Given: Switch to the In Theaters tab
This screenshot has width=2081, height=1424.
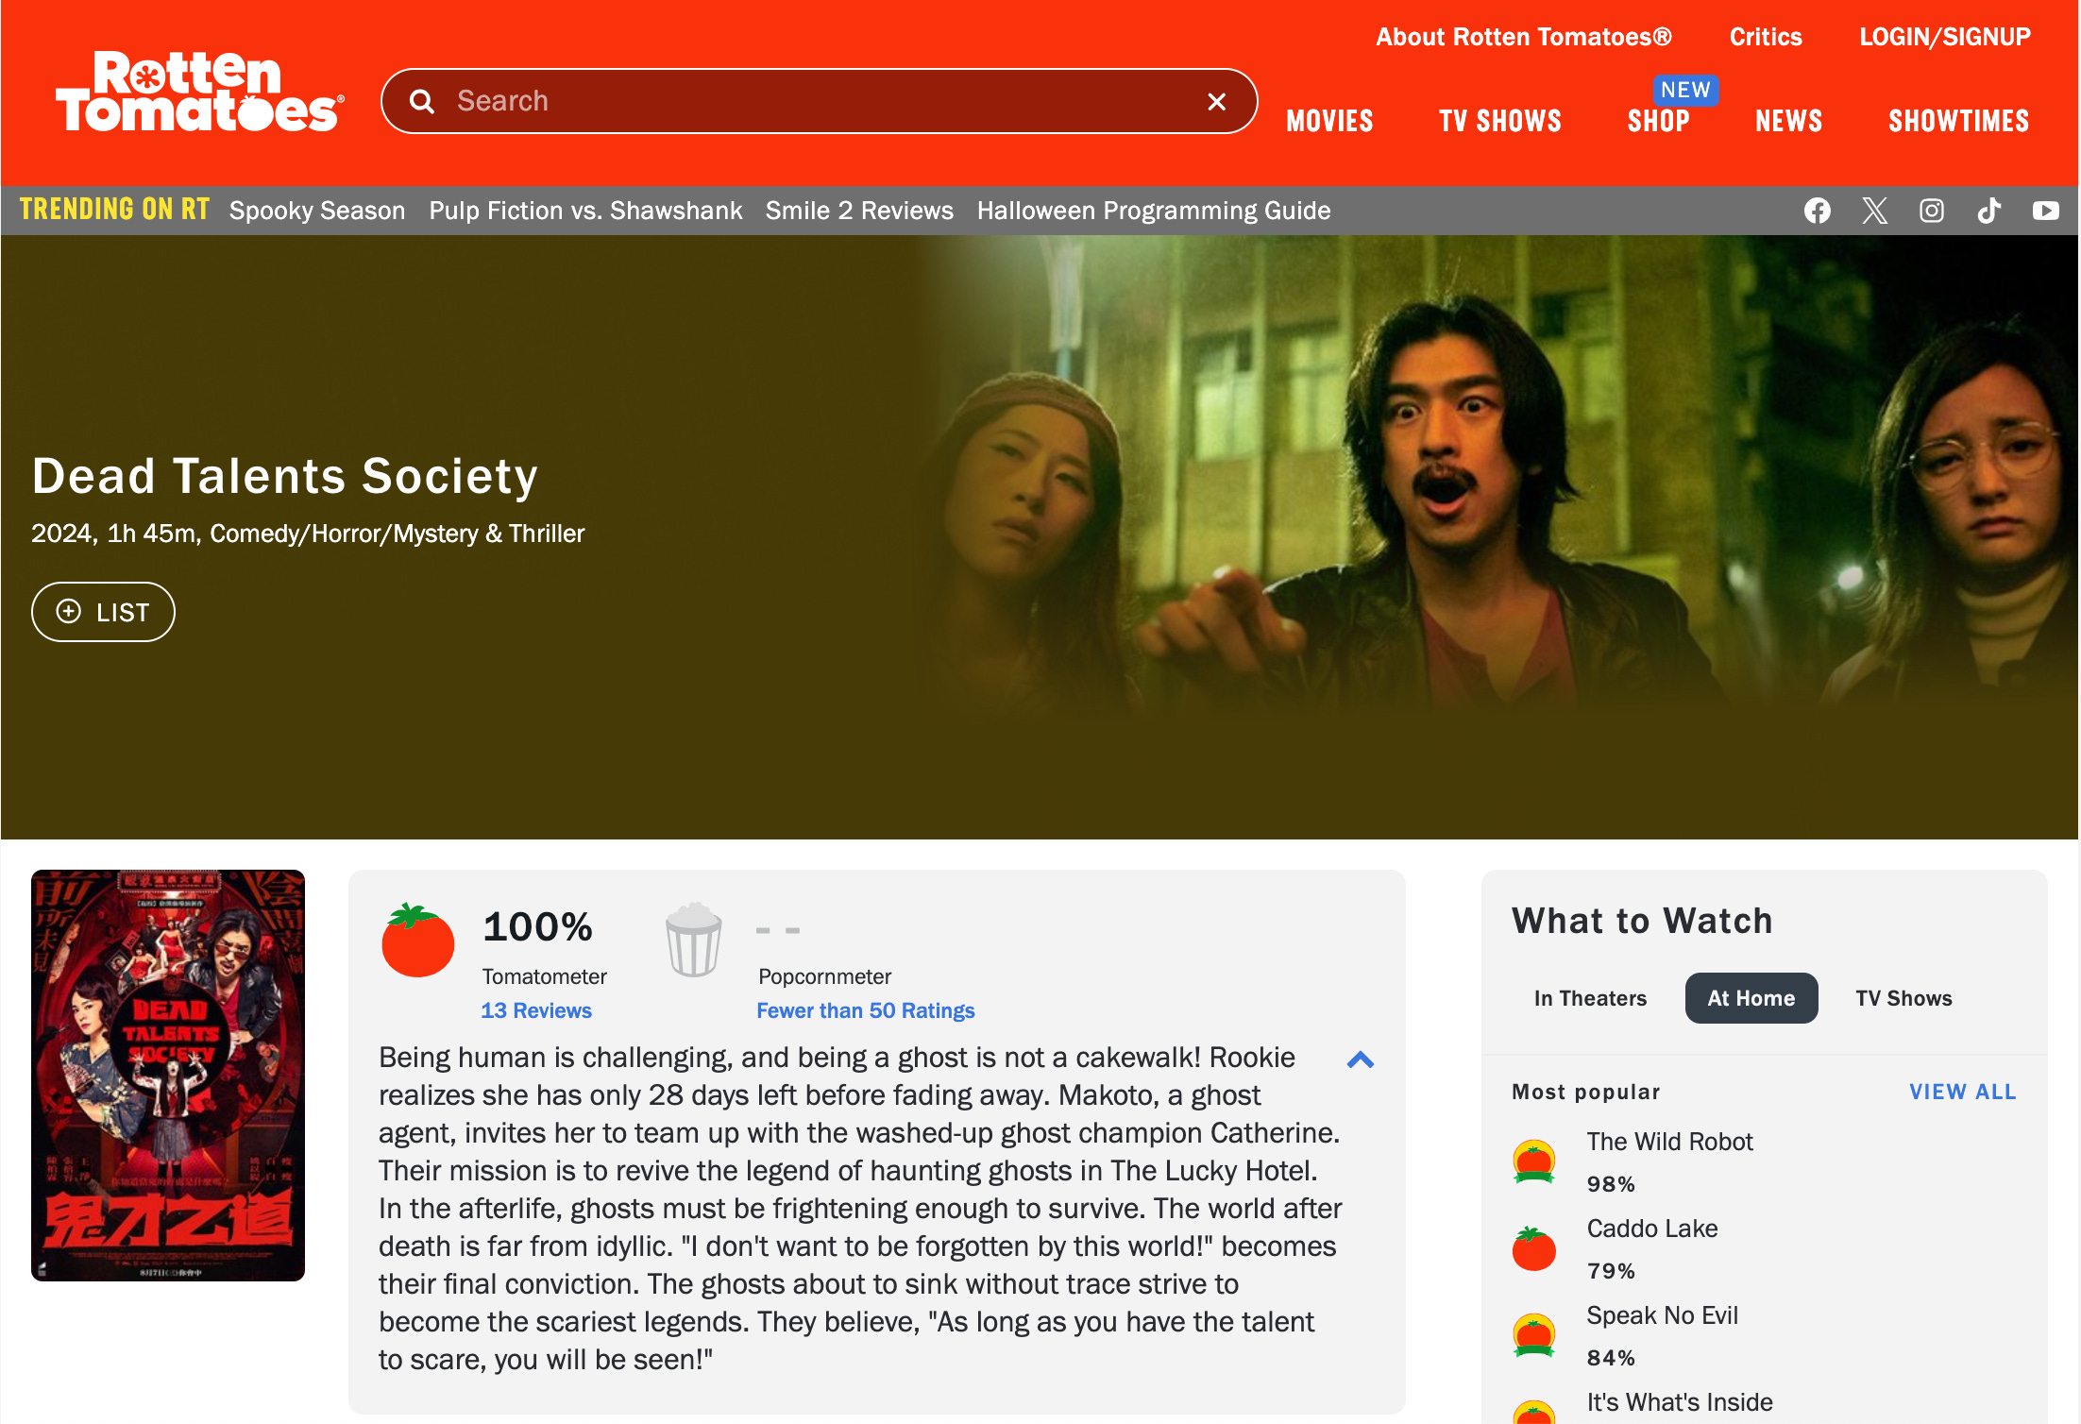Looking at the screenshot, I should (x=1590, y=998).
